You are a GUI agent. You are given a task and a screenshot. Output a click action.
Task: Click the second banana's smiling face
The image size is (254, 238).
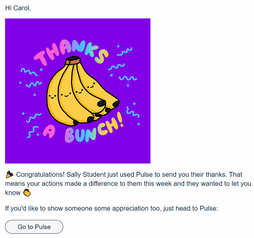pyautogui.click(x=66, y=95)
